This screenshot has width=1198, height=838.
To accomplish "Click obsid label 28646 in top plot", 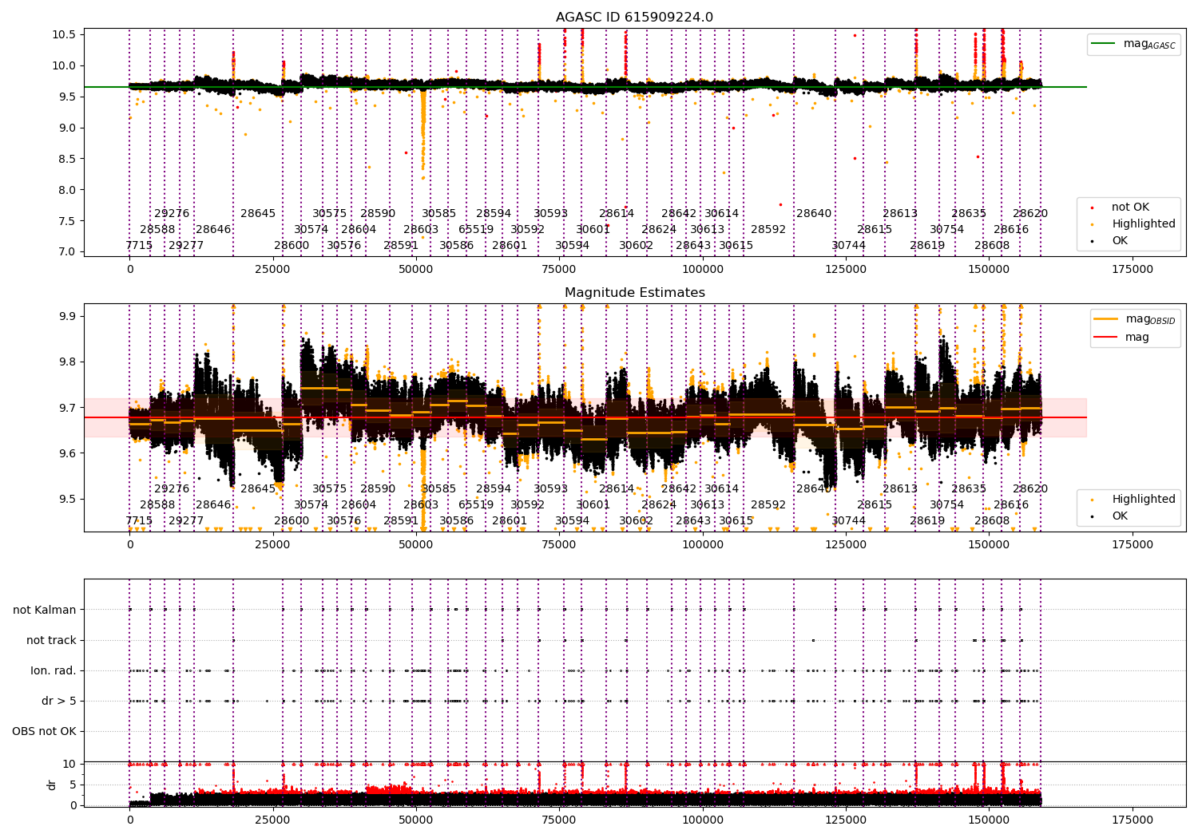I will pyautogui.click(x=213, y=230).
